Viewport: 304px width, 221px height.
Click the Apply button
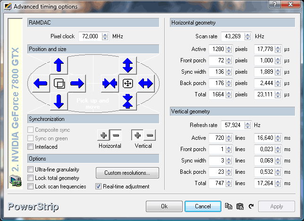click(x=277, y=206)
